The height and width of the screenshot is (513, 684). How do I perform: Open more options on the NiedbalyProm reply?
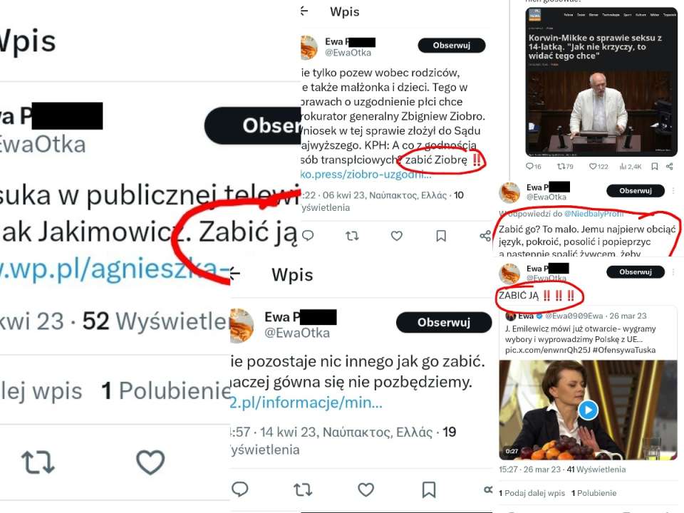pyautogui.click(x=673, y=191)
